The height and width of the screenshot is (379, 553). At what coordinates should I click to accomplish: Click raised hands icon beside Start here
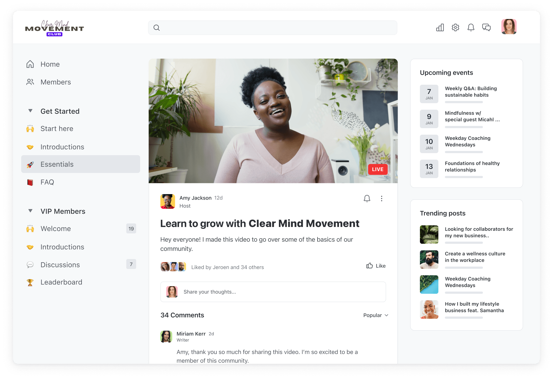(30, 129)
